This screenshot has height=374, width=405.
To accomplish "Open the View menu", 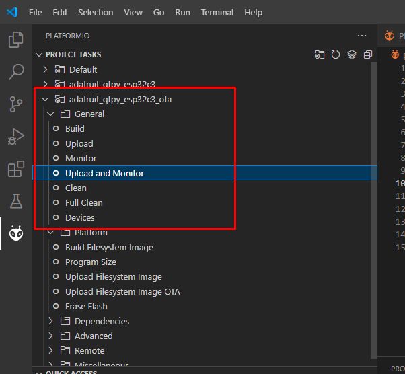I will coord(133,12).
